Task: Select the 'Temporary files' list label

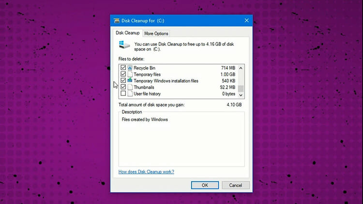Action: point(147,74)
